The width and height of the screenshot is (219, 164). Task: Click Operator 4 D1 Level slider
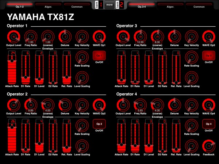tap(149, 136)
